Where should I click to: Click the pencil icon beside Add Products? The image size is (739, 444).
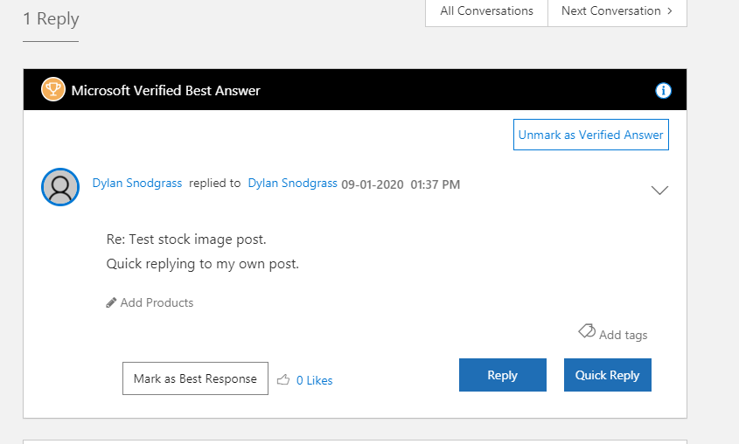click(x=111, y=302)
